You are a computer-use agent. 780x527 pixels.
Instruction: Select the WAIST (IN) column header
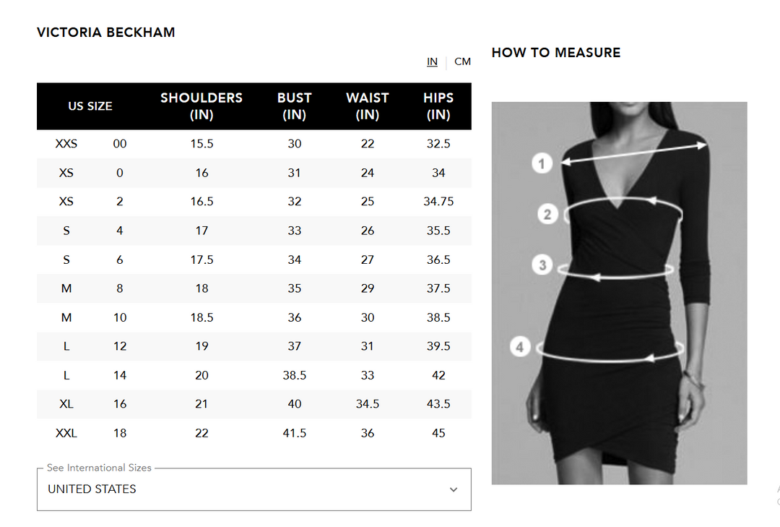(367, 106)
